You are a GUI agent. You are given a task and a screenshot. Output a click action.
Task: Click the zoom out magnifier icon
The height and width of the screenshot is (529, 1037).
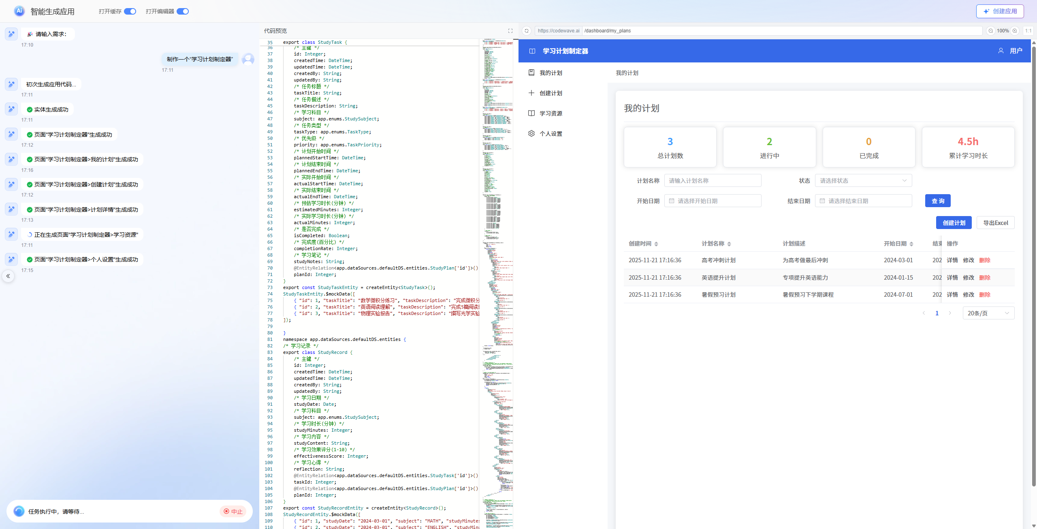990,31
